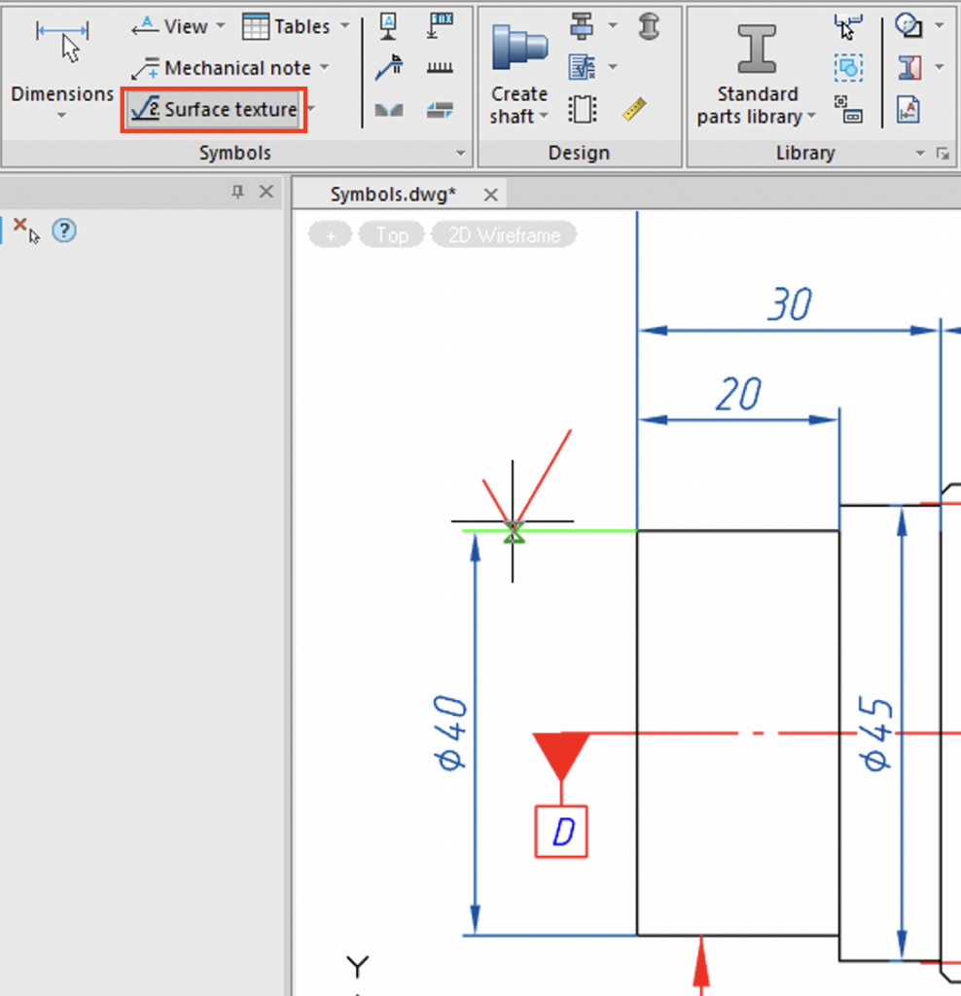Select the 30 dimension text

pos(788,305)
